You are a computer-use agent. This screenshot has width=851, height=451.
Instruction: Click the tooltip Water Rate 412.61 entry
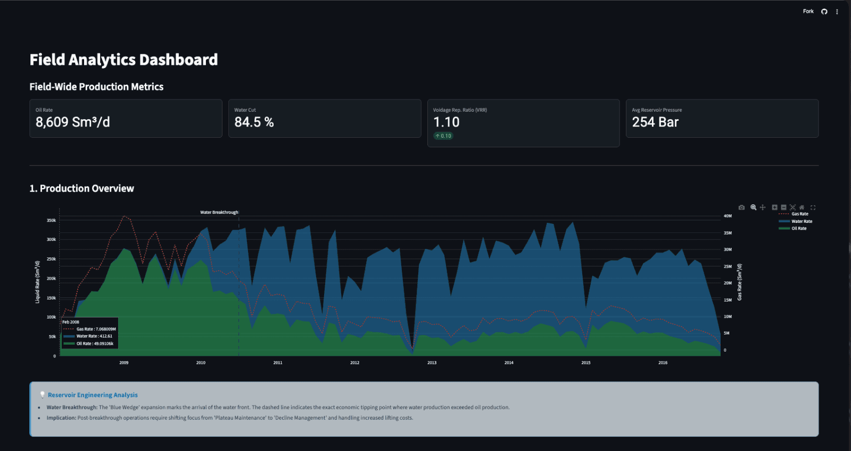click(x=88, y=336)
